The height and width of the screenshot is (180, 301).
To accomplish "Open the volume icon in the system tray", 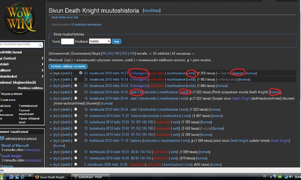I will tap(291, 177).
